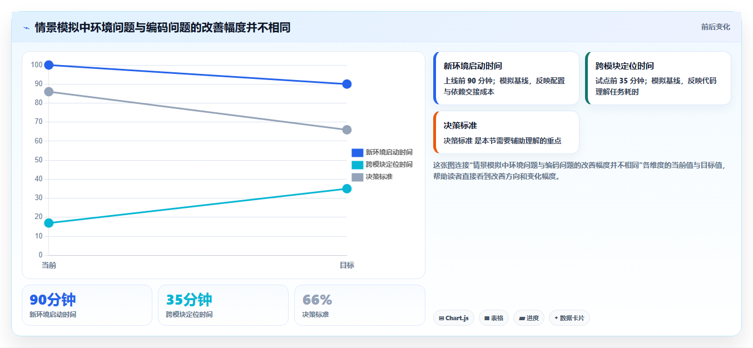
Task: Click the Chart.js tag
Action: [454, 318]
